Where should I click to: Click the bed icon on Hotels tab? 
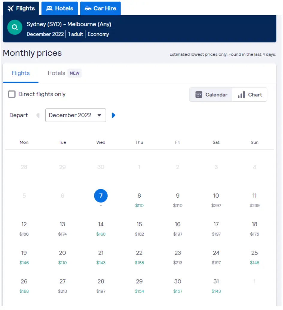pyautogui.click(x=49, y=8)
